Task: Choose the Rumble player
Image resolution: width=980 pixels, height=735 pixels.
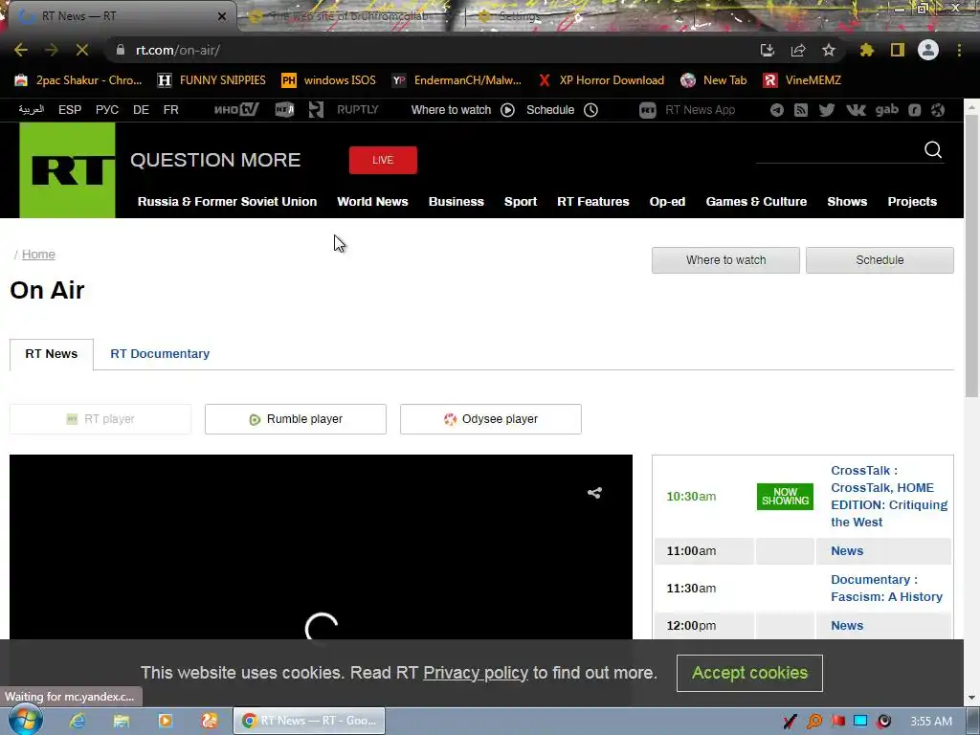Action: pos(296,419)
